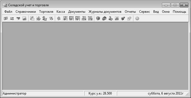Click the box with small cubes icon
This screenshot has height=98, width=191.
[x=123, y=19]
